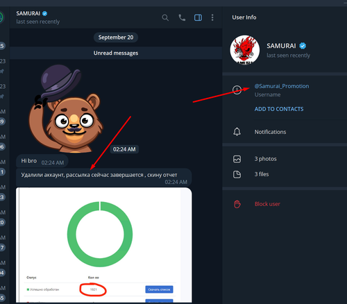Open Notifications settings row
This screenshot has width=347, height=304.
285,132
